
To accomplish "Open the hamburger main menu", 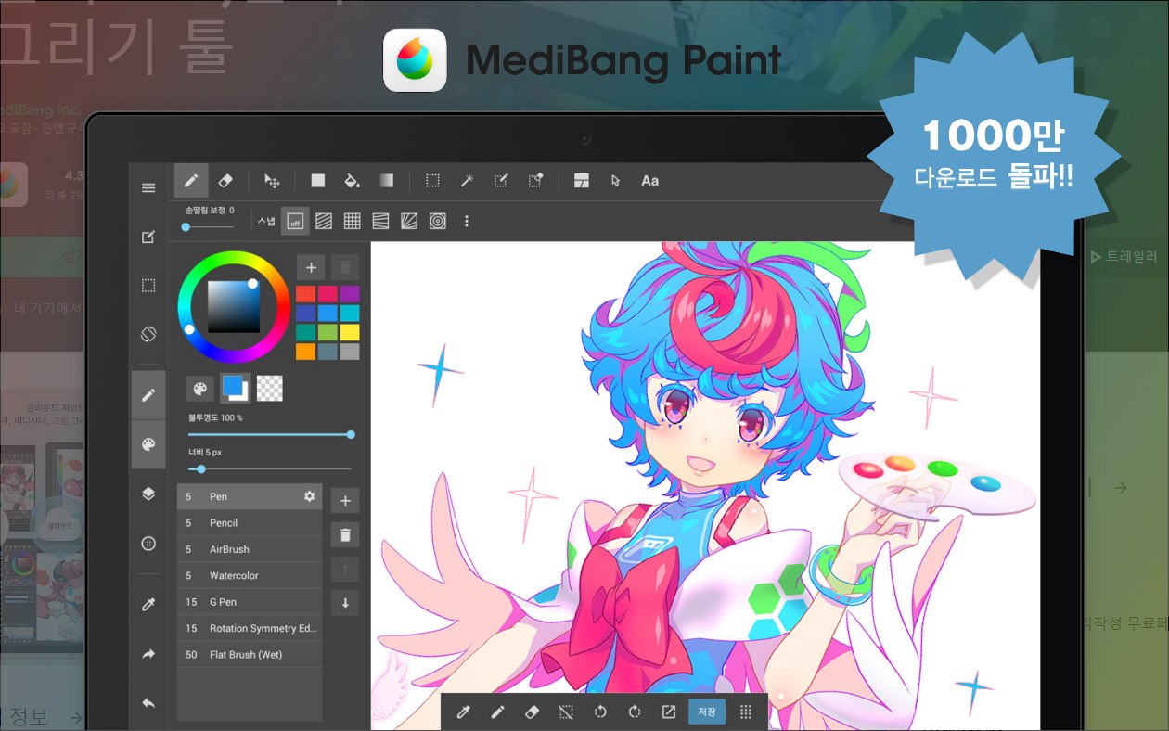I will [148, 187].
